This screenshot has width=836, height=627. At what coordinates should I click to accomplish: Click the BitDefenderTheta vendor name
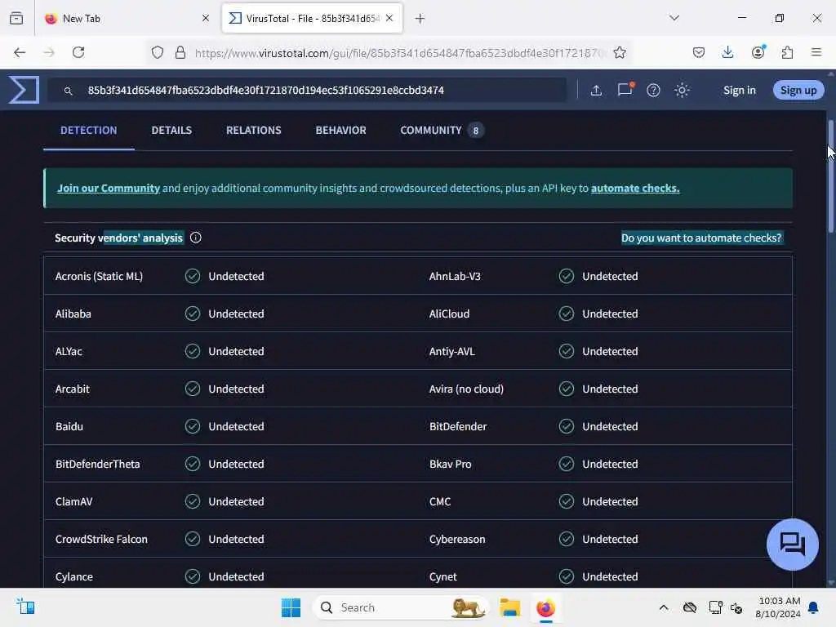point(98,464)
